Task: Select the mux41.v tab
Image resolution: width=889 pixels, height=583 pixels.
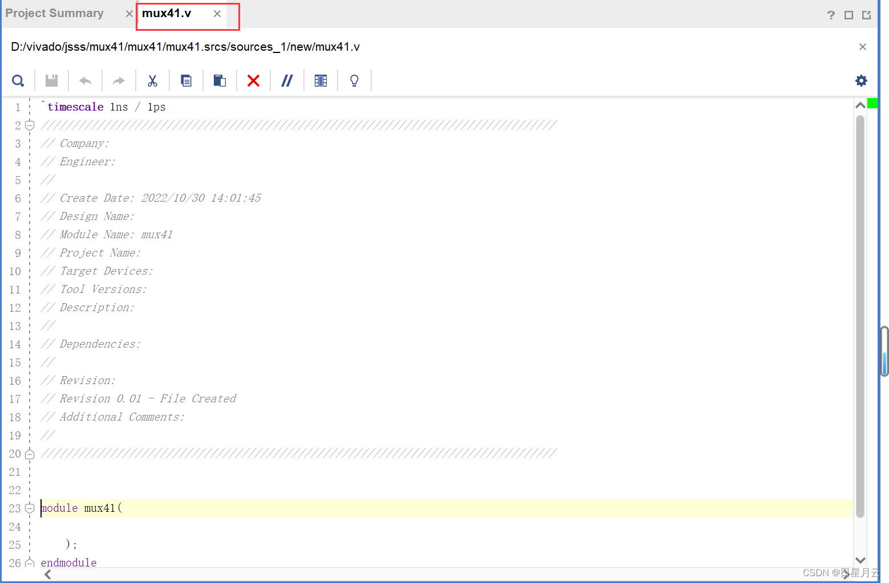Action: pos(167,13)
